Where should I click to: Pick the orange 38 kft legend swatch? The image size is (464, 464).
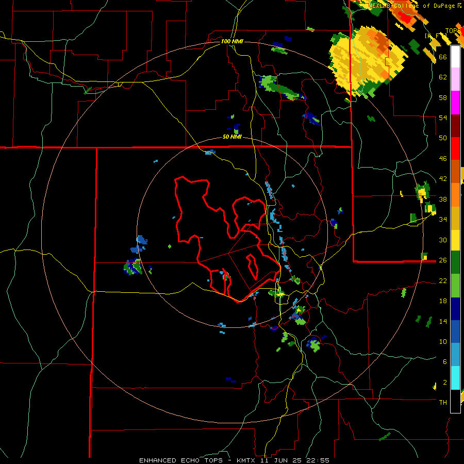pyautogui.click(x=455, y=195)
